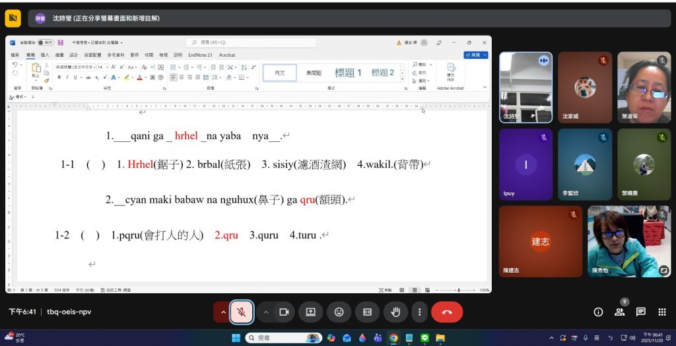The height and width of the screenshot is (346, 676).
Task: Show the participants list panel
Action: tap(619, 312)
